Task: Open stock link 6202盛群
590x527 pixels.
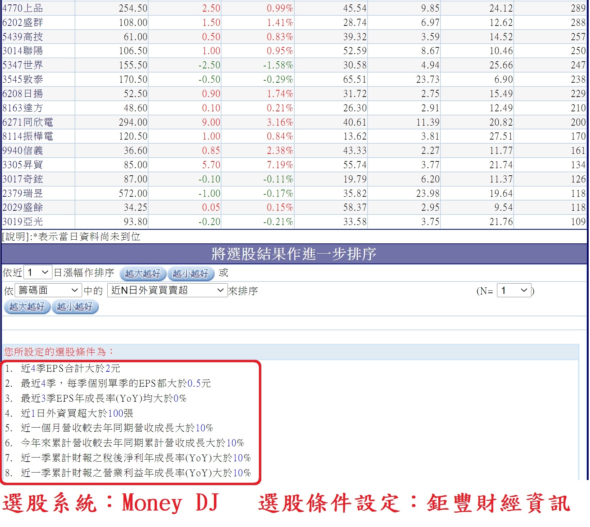Action: coord(23,22)
